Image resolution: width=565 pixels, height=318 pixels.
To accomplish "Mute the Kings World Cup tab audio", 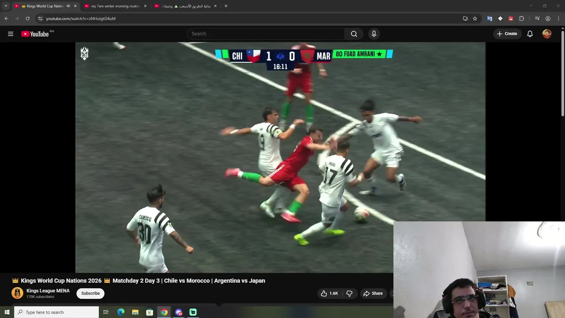I will point(68,6).
